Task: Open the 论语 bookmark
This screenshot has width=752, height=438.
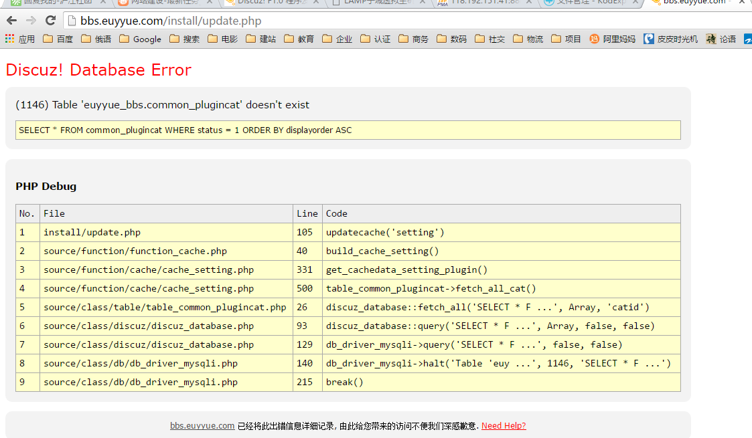Action: click(721, 39)
